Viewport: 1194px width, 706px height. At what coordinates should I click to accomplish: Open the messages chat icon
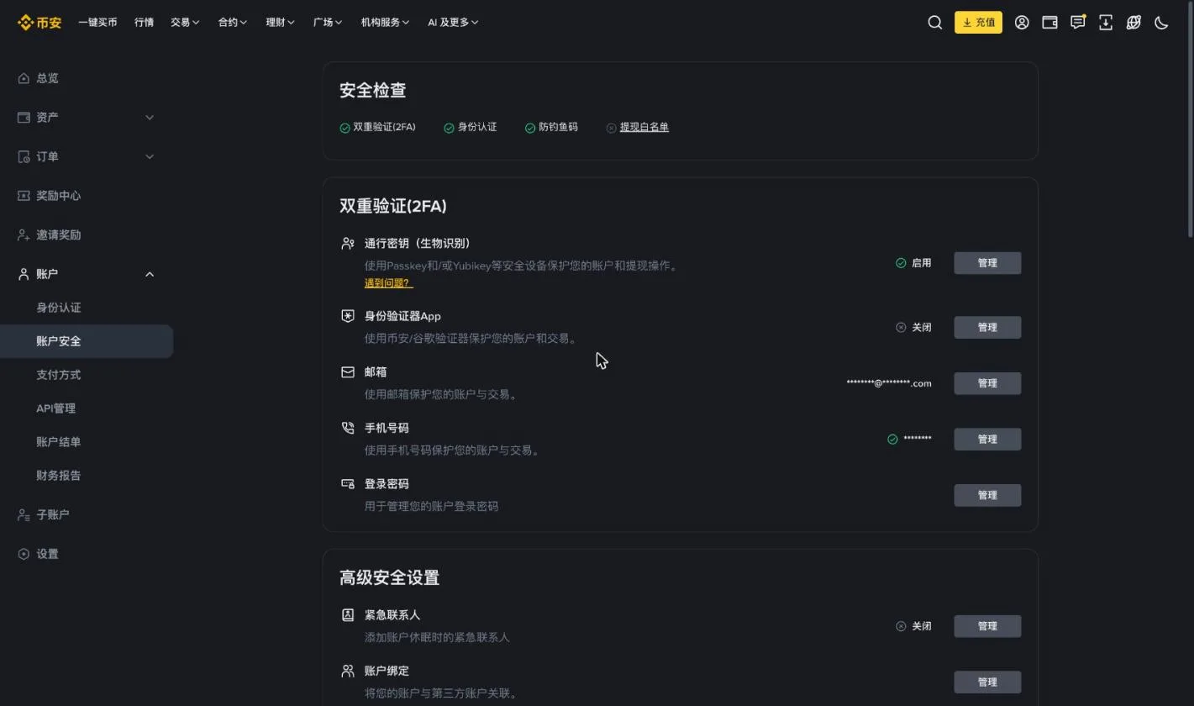[1078, 23]
